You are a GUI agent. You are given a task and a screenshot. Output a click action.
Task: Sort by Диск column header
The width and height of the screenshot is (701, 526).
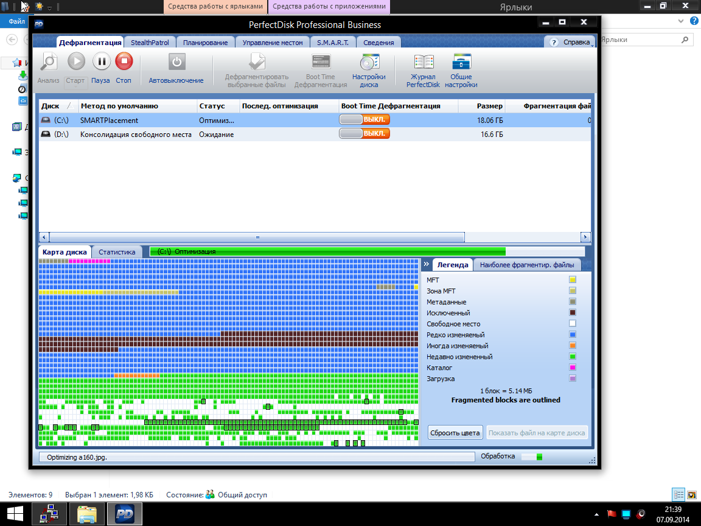point(58,106)
